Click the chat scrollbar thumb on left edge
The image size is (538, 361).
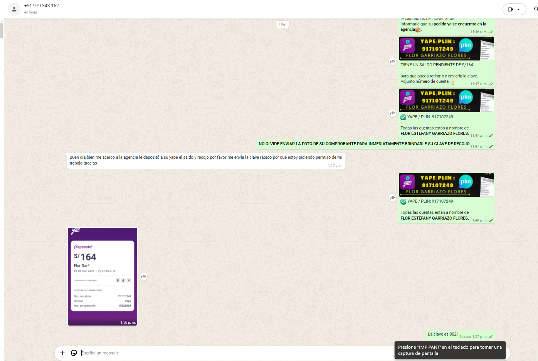click(2, 30)
